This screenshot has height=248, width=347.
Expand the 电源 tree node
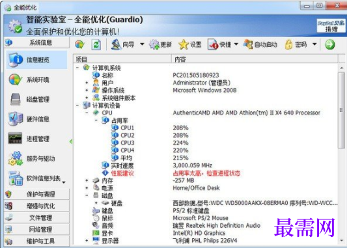[x=87, y=188]
